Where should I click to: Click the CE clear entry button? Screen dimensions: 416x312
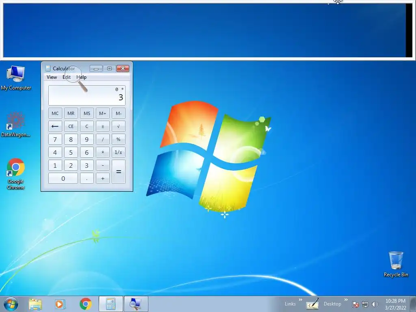(71, 126)
